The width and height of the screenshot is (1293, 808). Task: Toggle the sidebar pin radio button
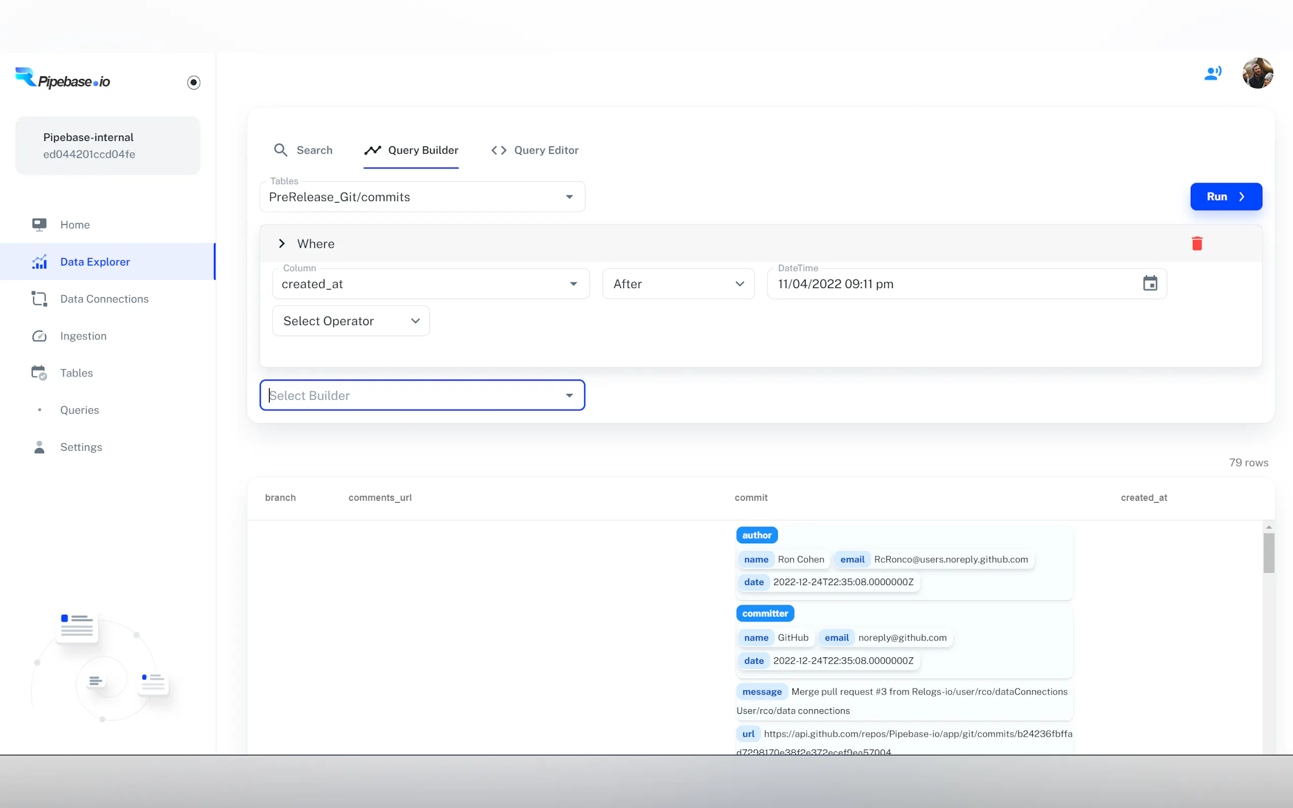click(x=193, y=82)
